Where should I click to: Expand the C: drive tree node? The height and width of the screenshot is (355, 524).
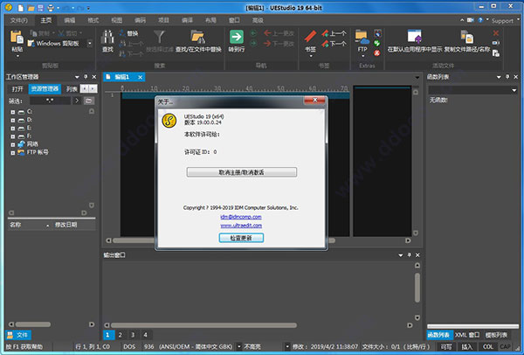click(13, 112)
